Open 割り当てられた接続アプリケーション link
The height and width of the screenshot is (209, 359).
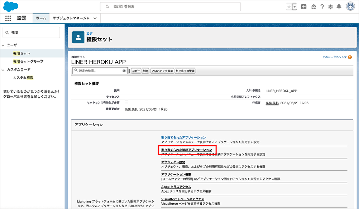coord(187,150)
